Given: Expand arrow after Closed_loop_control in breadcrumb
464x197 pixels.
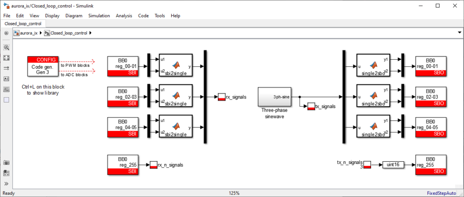Looking at the screenshot, I should tap(91, 33).
